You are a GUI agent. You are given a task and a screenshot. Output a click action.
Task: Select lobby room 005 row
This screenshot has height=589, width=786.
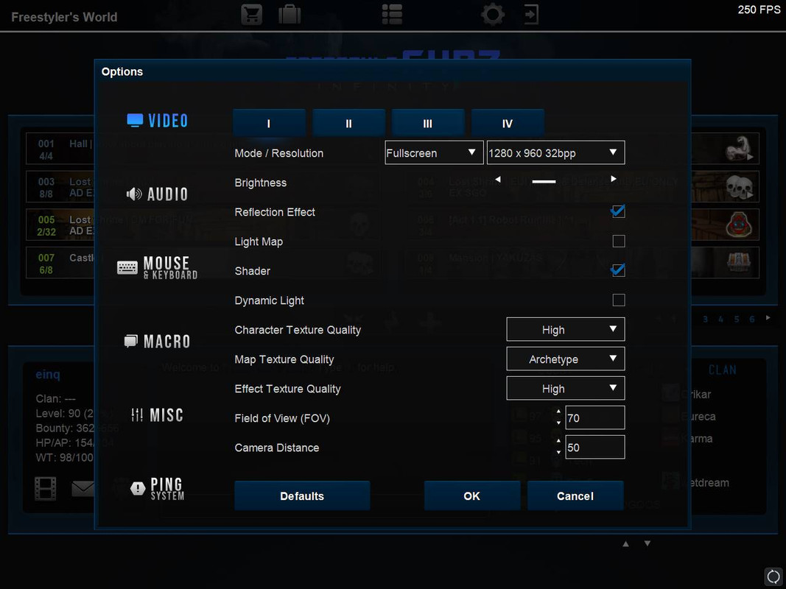point(60,225)
